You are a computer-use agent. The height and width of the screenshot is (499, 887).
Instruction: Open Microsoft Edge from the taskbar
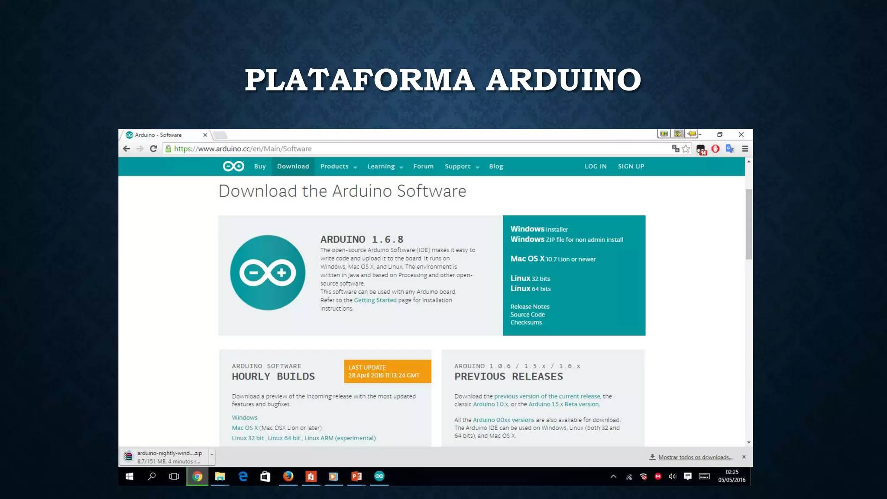[243, 476]
